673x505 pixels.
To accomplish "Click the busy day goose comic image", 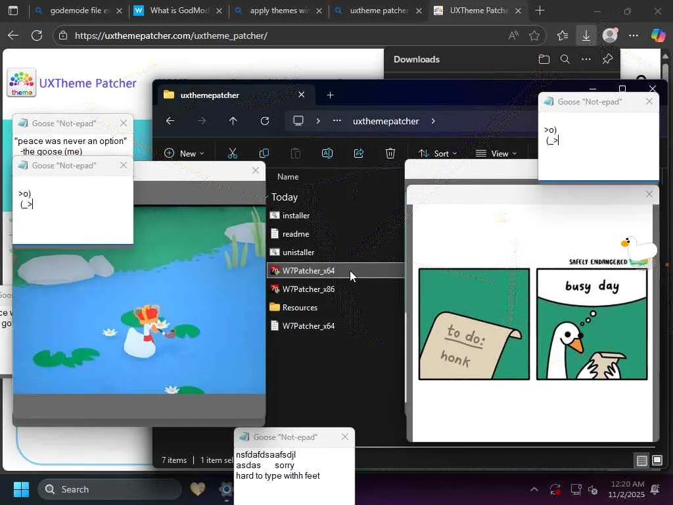I will click(532, 324).
